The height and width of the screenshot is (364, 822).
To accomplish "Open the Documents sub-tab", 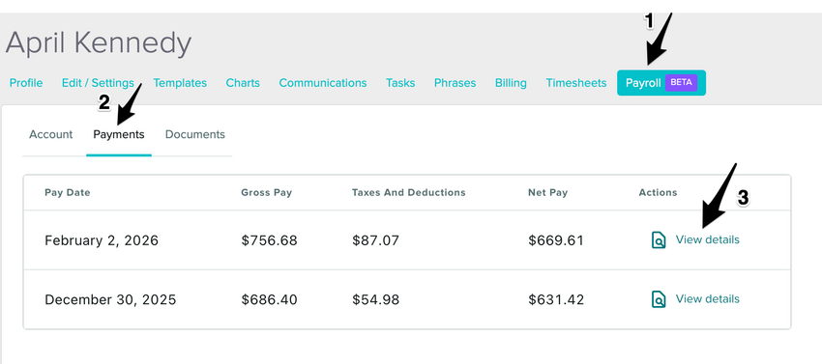I will coord(195,134).
